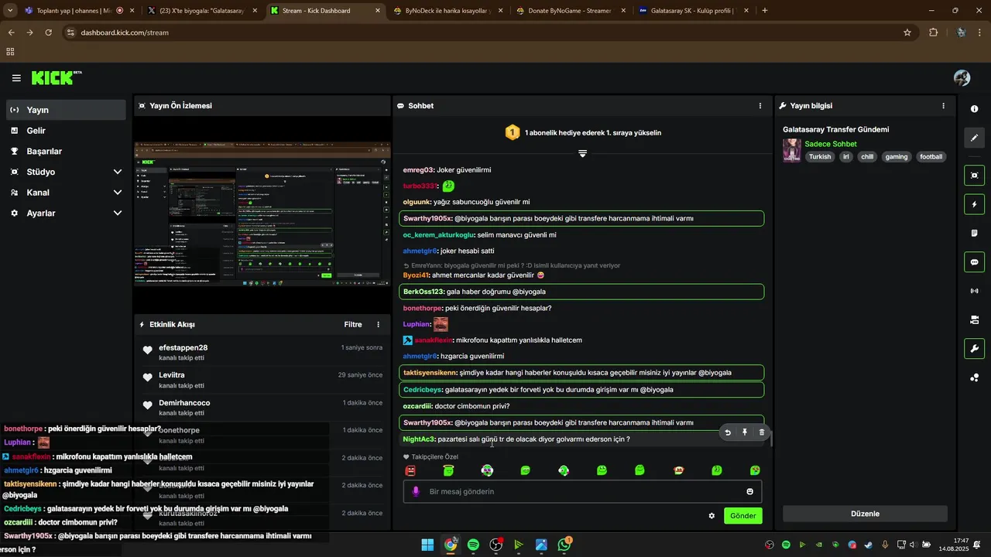
Task: Click the Gönder send button
Action: click(x=743, y=516)
